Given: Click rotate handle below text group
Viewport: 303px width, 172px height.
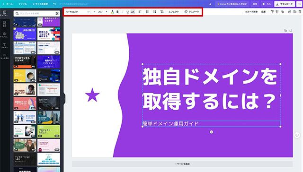Looking at the screenshot, I should [x=212, y=132].
